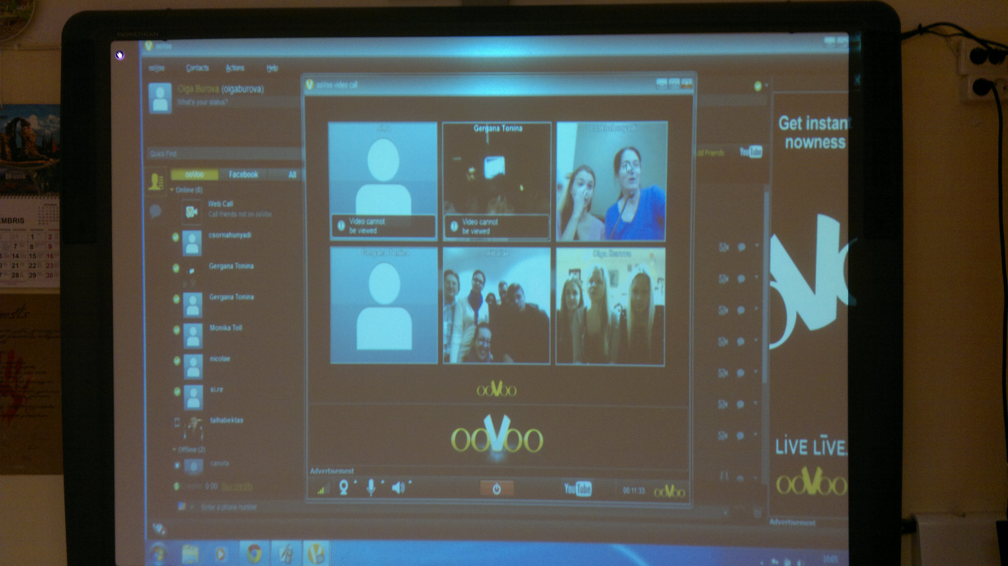
Task: Open more options arrow for Monika Toll
Action: click(755, 340)
